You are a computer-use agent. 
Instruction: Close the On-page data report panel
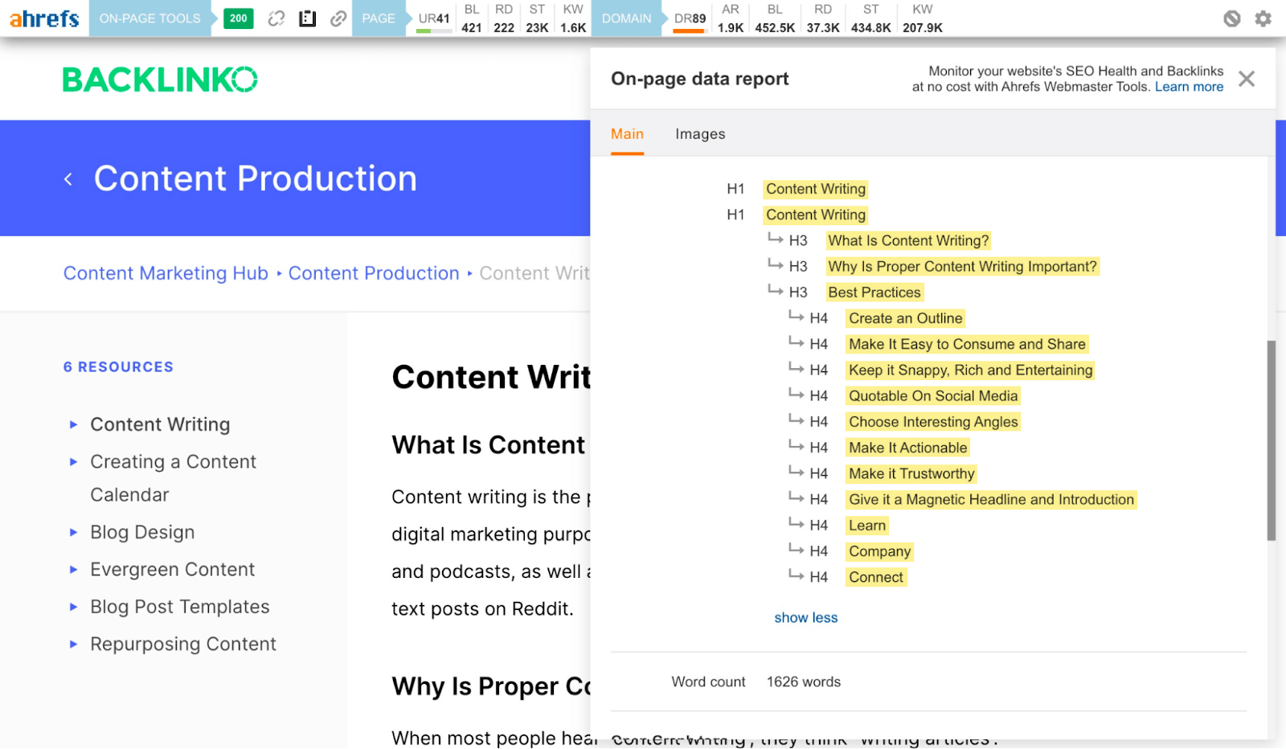pos(1247,79)
